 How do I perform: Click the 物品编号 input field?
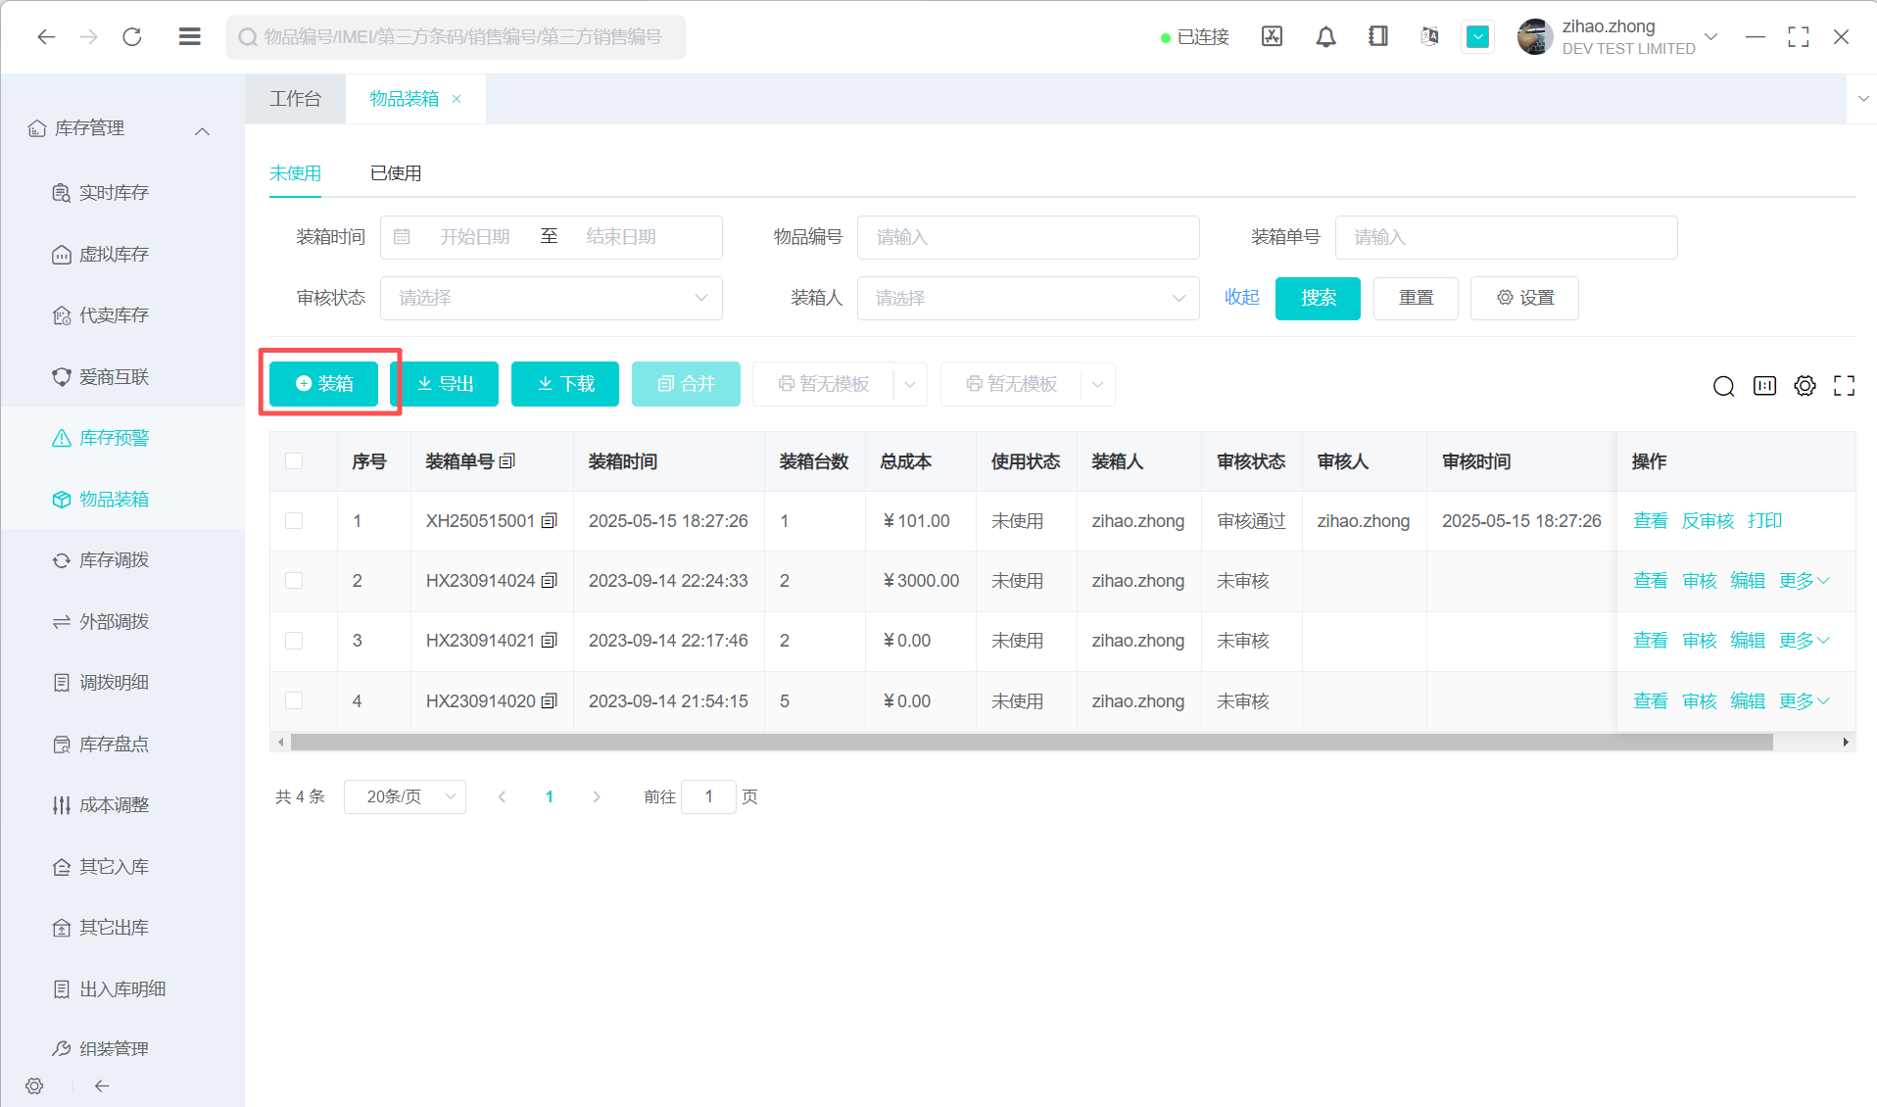pyautogui.click(x=1028, y=237)
